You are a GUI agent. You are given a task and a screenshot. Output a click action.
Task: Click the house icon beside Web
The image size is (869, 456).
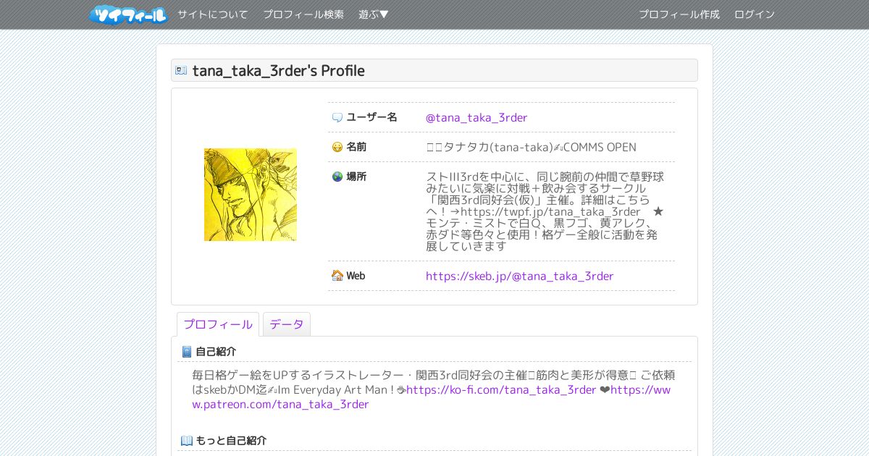pyautogui.click(x=337, y=276)
